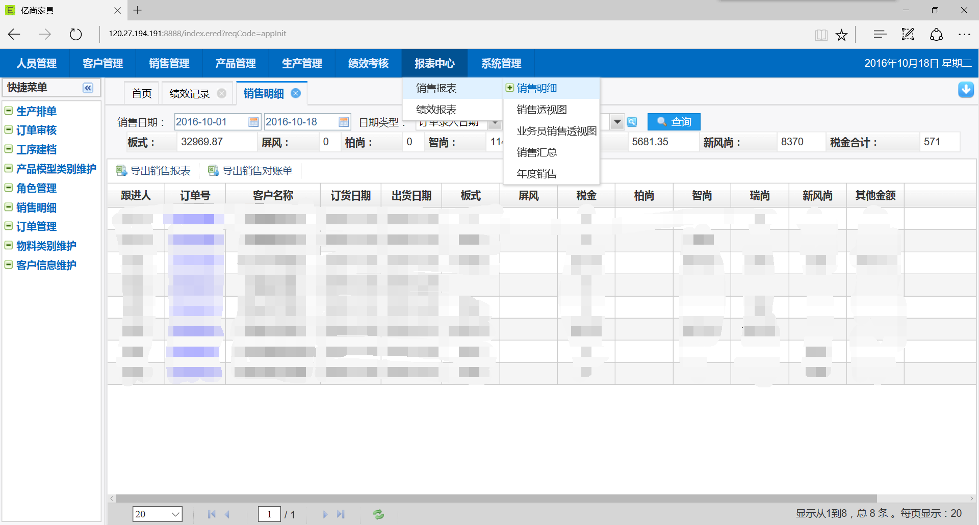Open the end date calendar picker
The image size is (979, 525).
pos(344,122)
